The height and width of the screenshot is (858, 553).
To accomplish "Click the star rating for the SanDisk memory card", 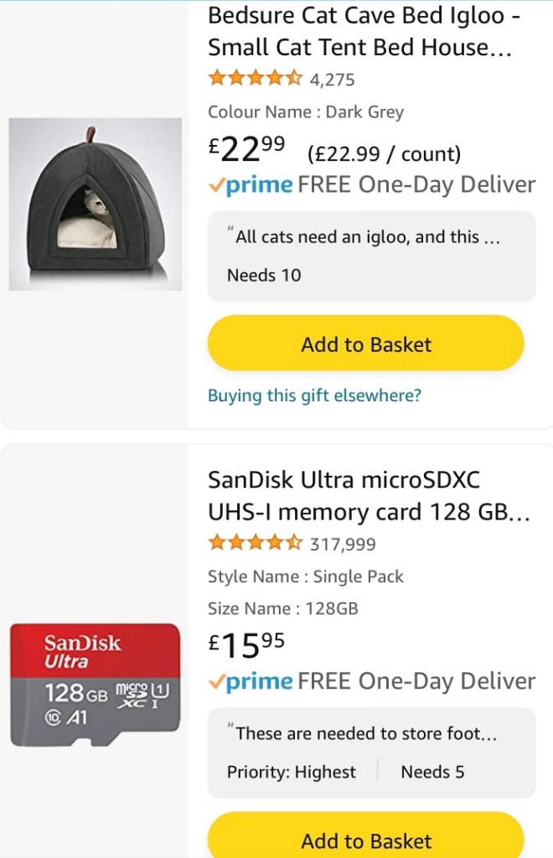I will click(x=255, y=543).
